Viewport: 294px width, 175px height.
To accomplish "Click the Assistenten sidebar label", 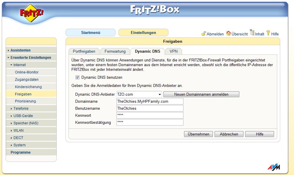I will (21, 50).
